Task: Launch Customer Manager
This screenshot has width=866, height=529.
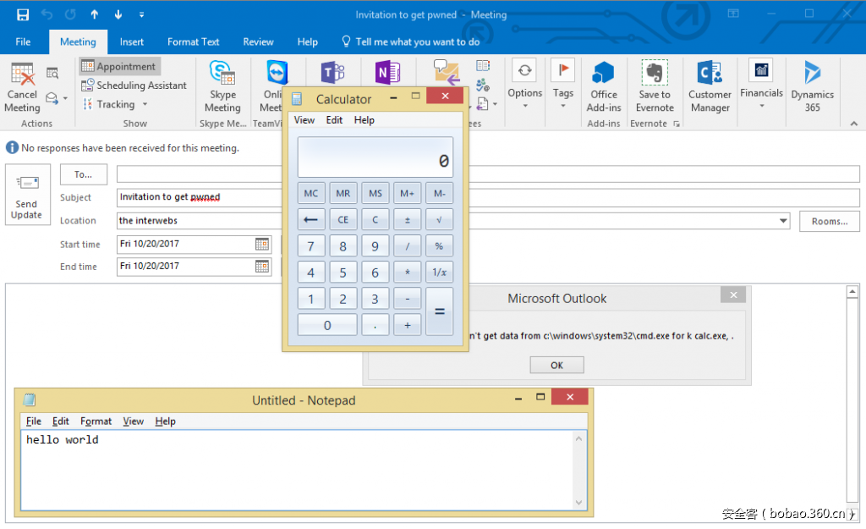Action: [710, 74]
